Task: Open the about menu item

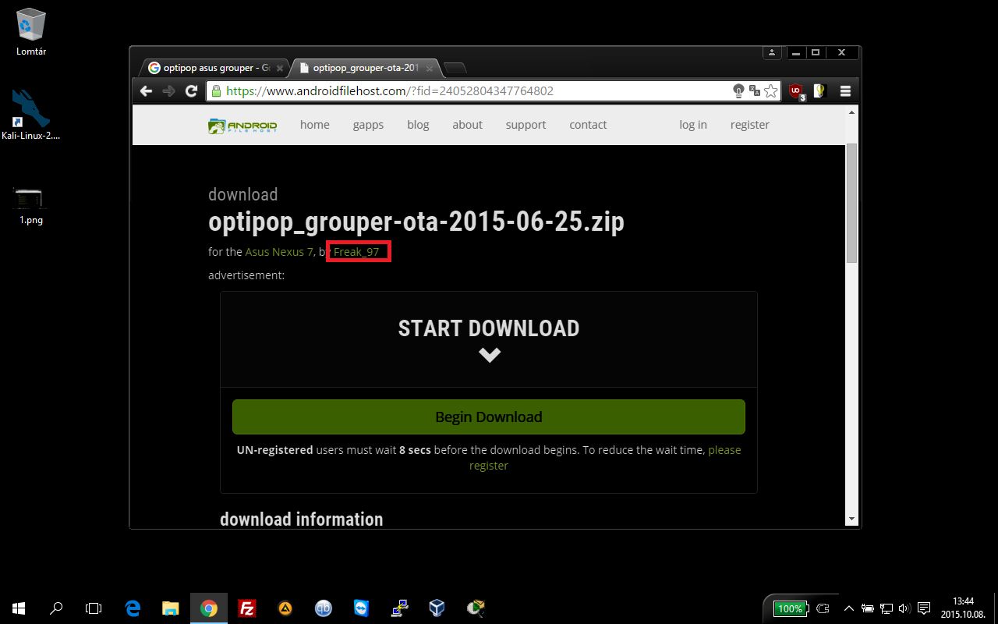Action: (x=467, y=125)
